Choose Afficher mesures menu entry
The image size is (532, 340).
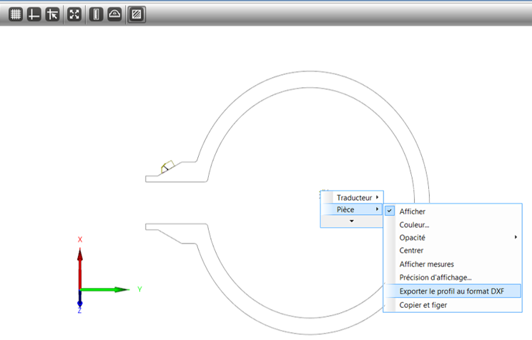(453, 264)
